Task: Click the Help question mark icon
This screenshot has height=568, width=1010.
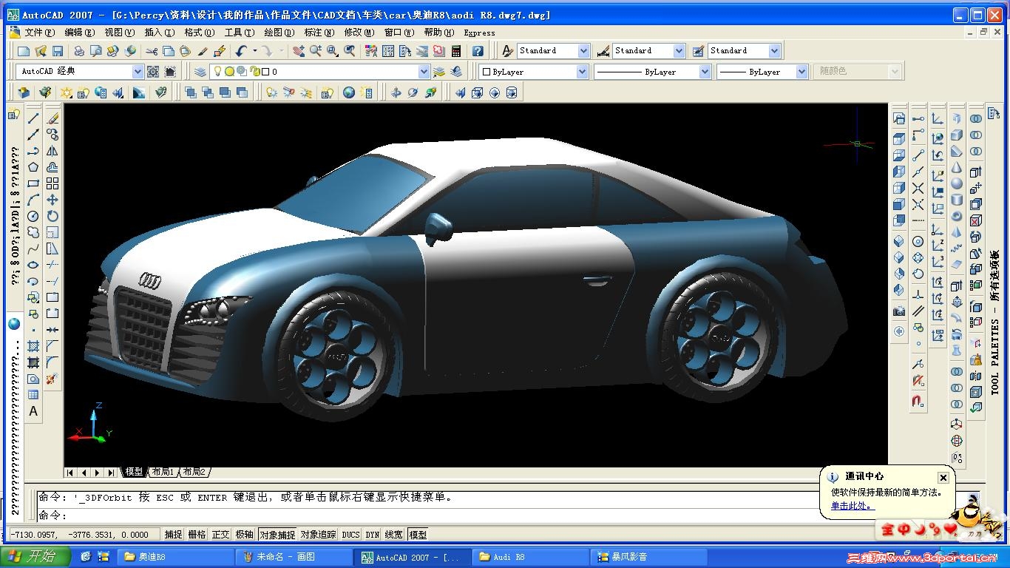Action: click(478, 51)
